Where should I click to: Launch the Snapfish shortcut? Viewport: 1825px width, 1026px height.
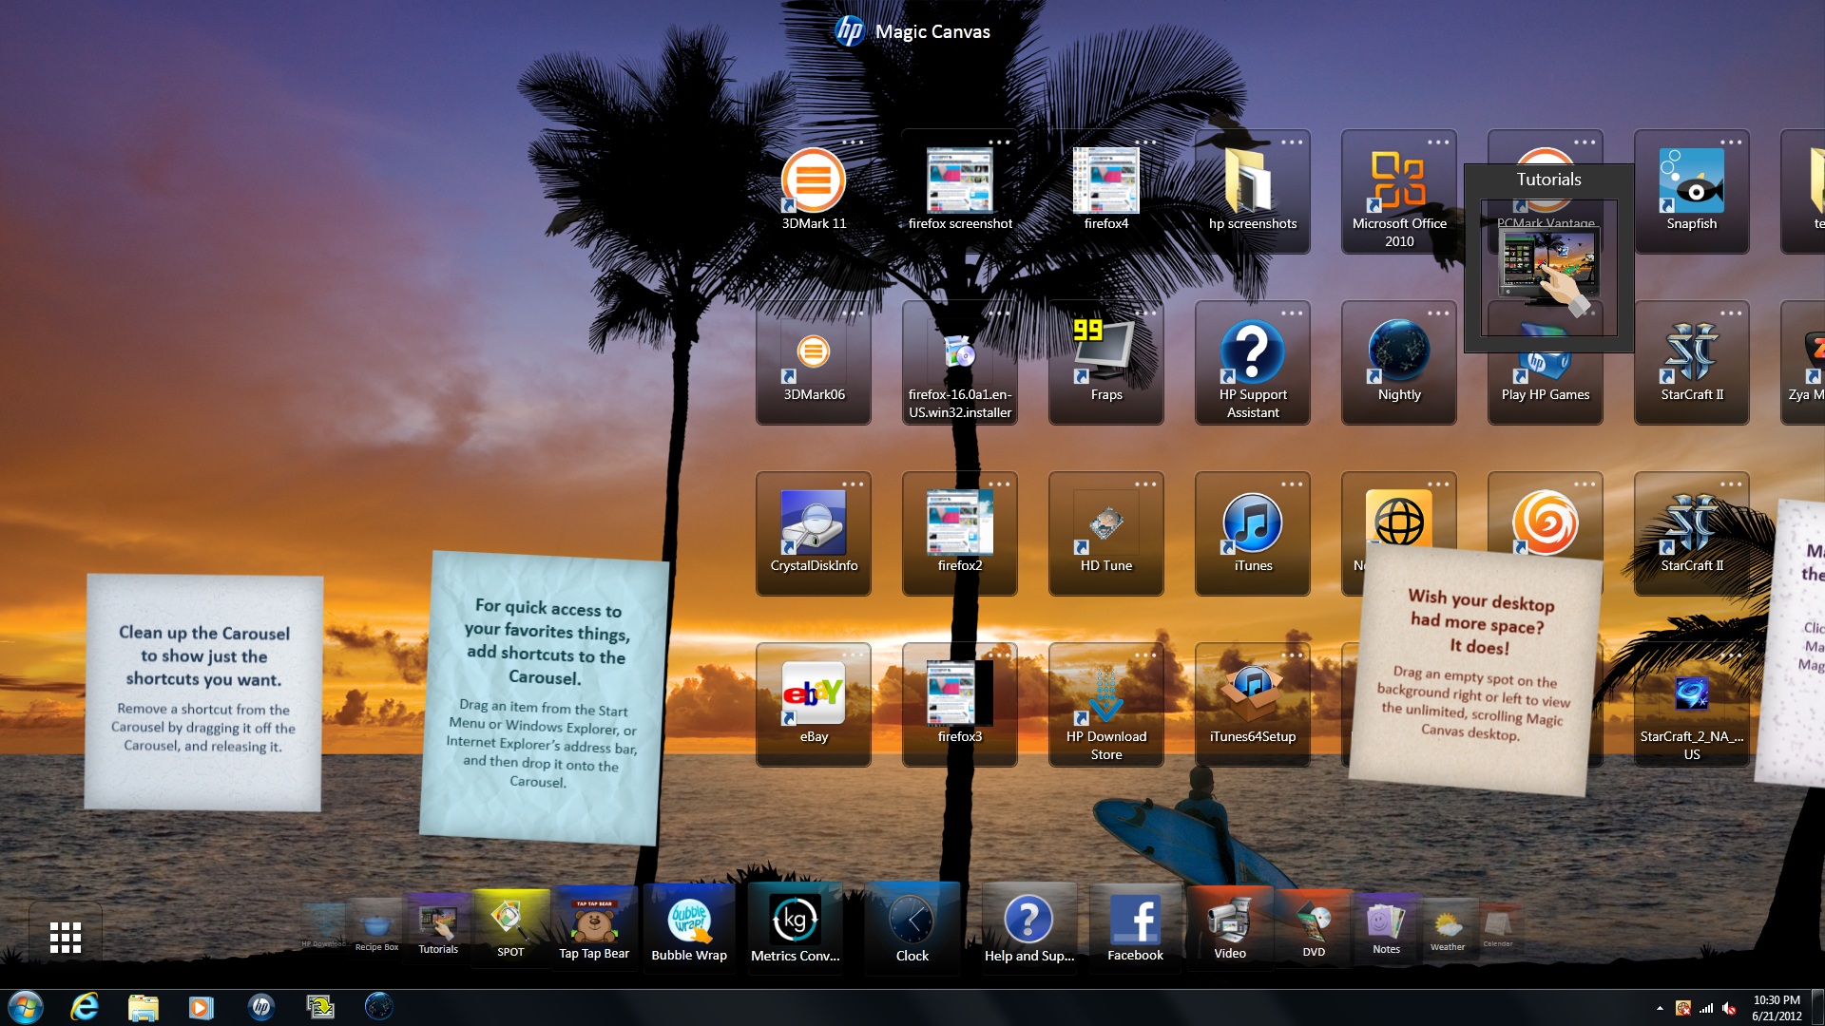pyautogui.click(x=1692, y=191)
